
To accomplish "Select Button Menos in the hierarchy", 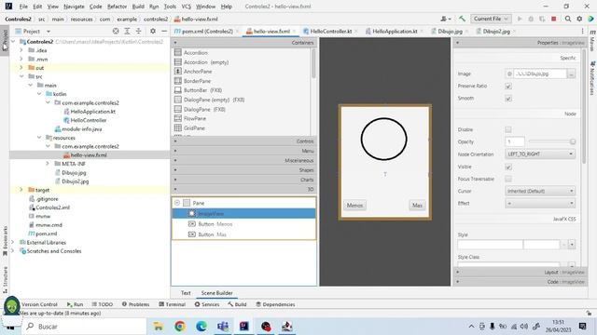I will pos(243,224).
